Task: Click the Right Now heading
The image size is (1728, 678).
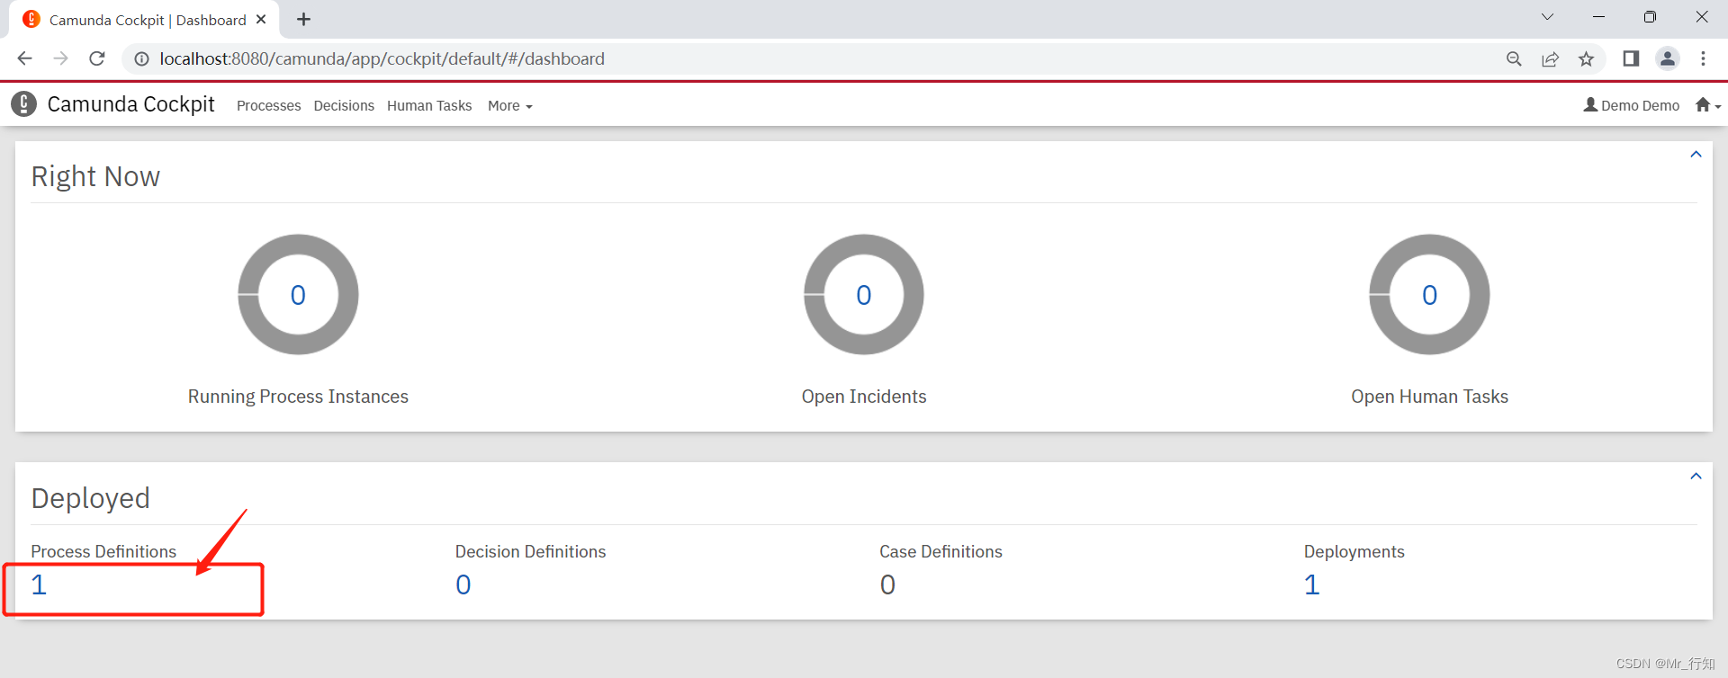Action: tap(95, 176)
